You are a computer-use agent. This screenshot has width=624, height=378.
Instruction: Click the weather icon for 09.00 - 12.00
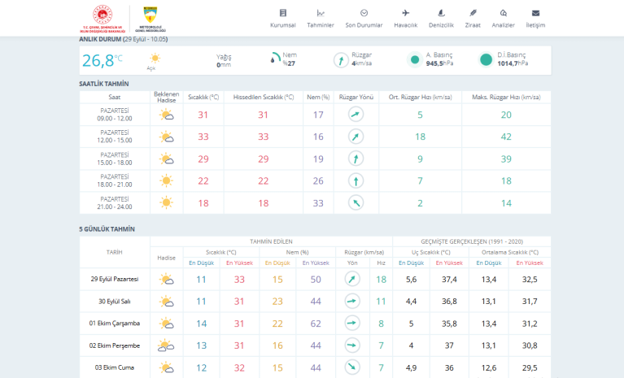coord(166,115)
